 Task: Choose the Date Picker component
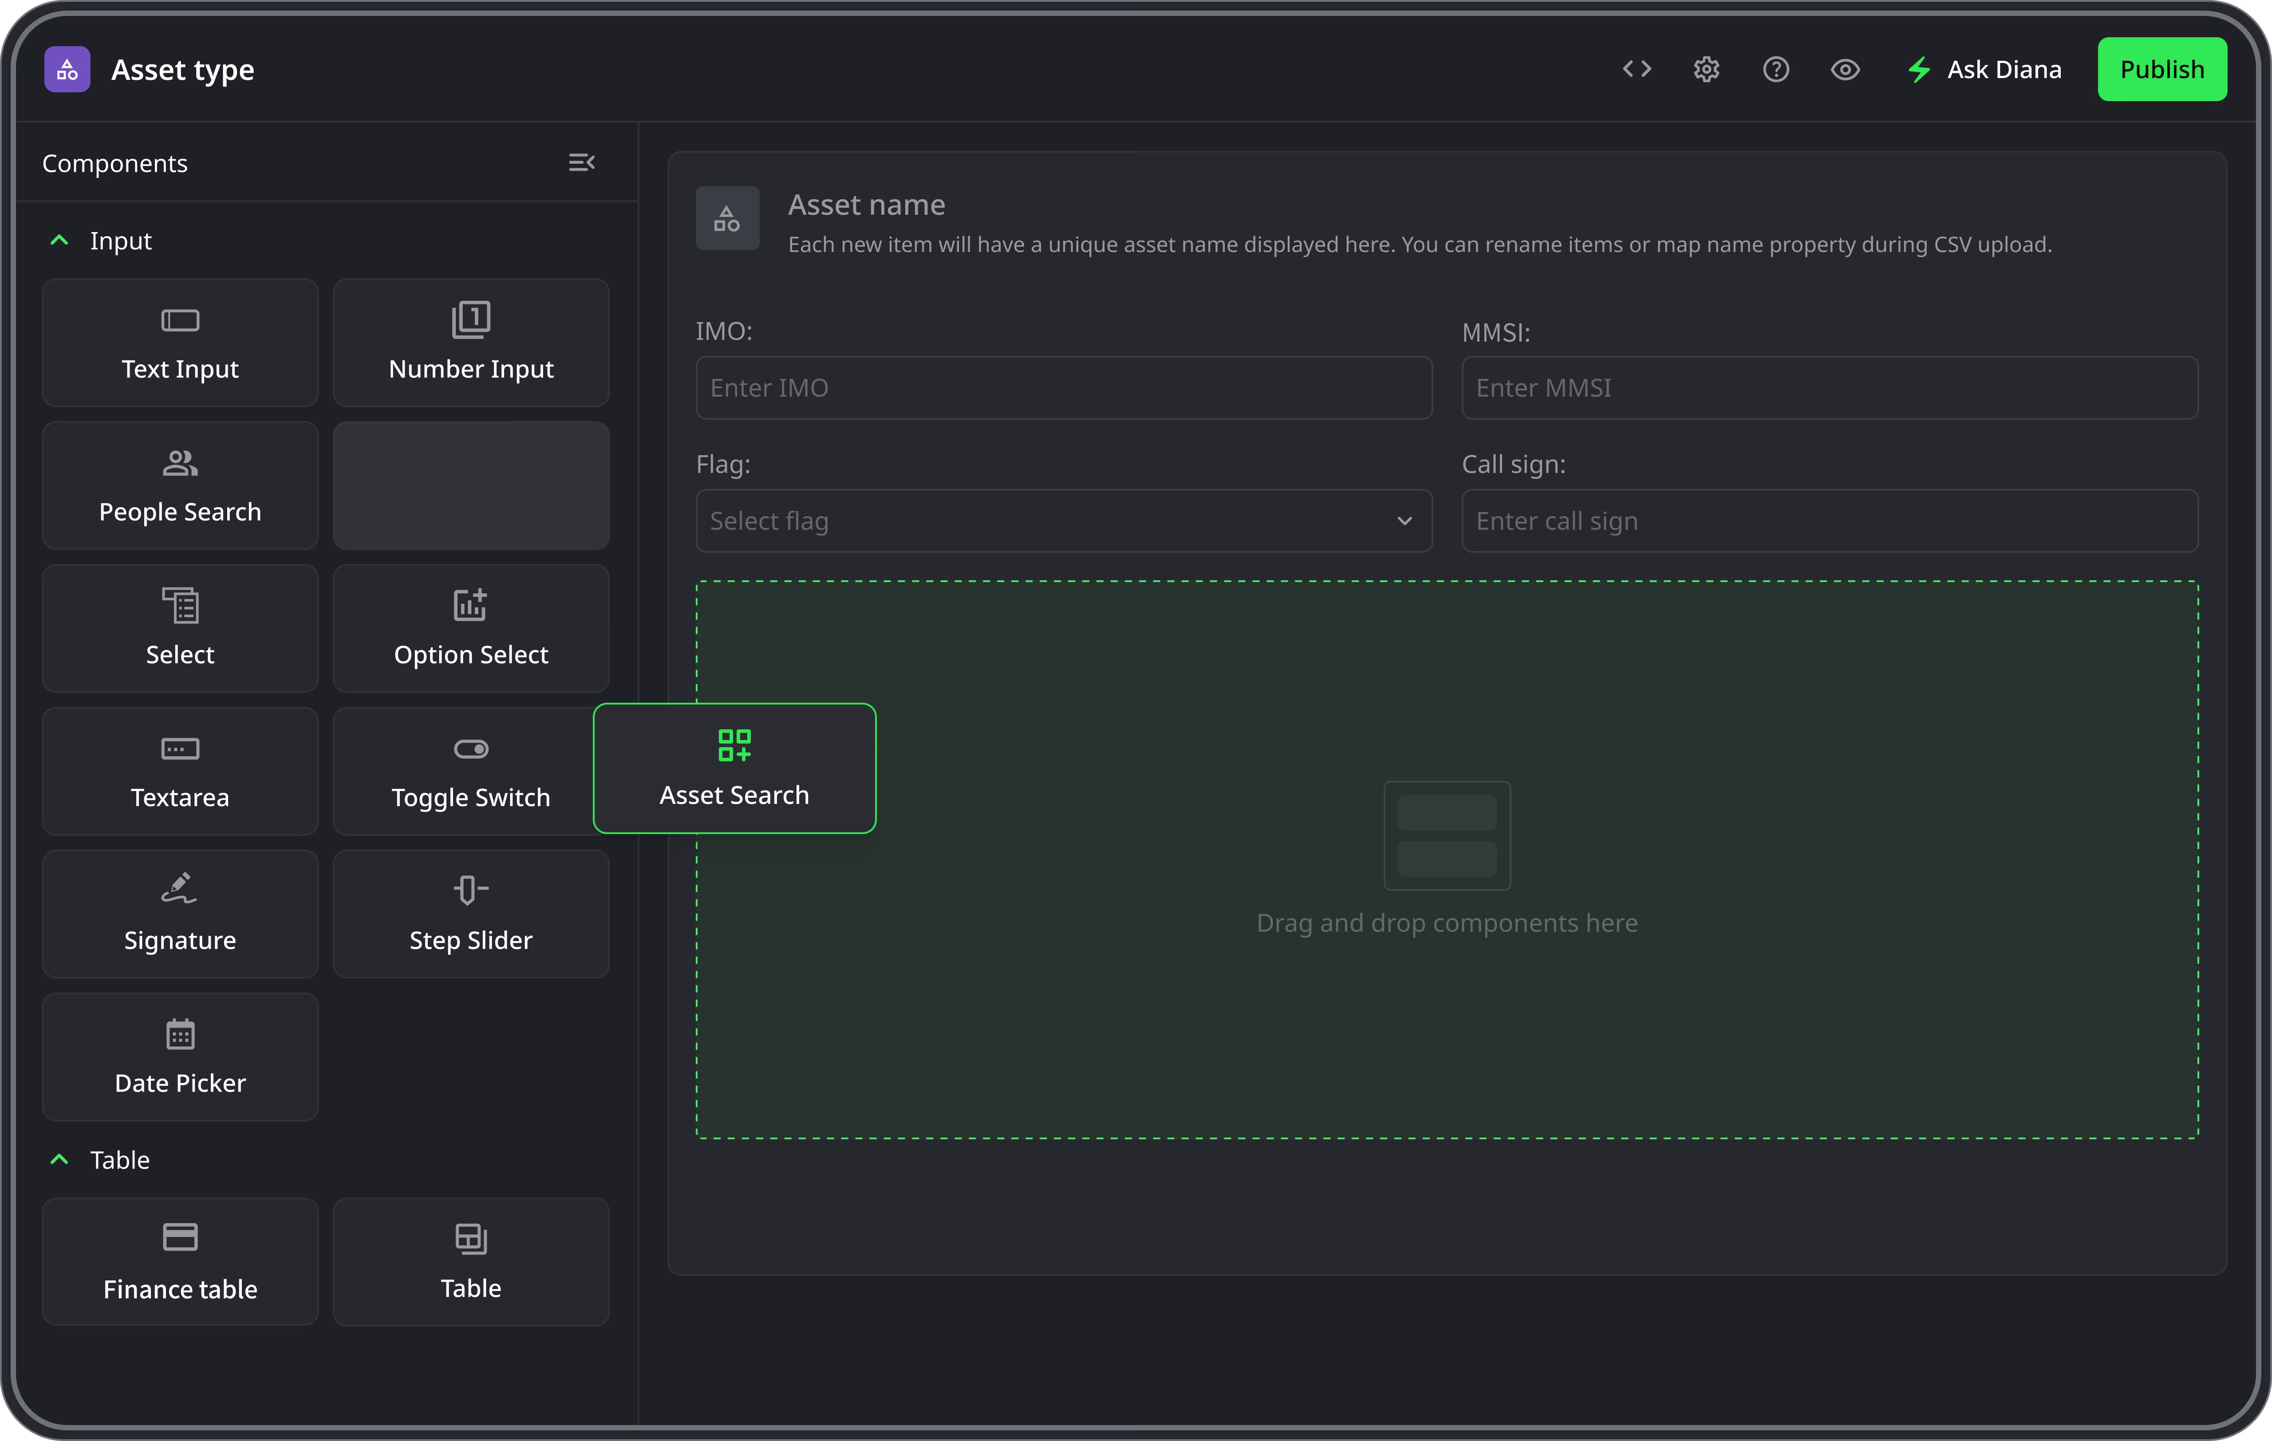pyautogui.click(x=180, y=1057)
